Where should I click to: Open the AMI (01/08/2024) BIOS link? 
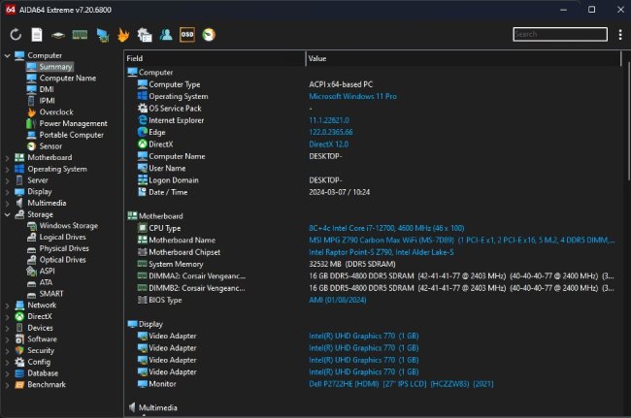point(337,300)
